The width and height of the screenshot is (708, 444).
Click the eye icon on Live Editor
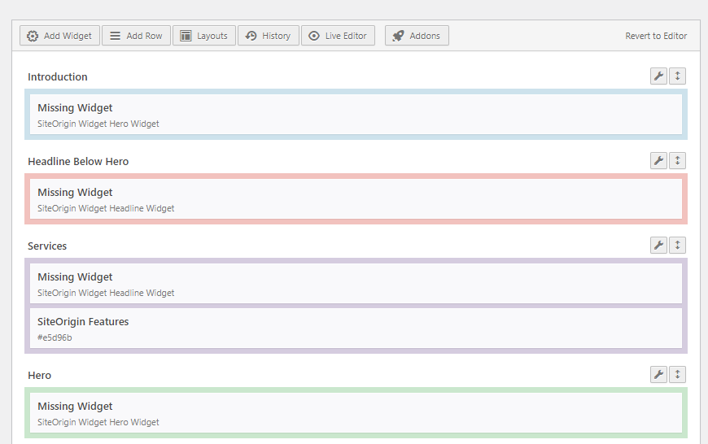(x=314, y=36)
